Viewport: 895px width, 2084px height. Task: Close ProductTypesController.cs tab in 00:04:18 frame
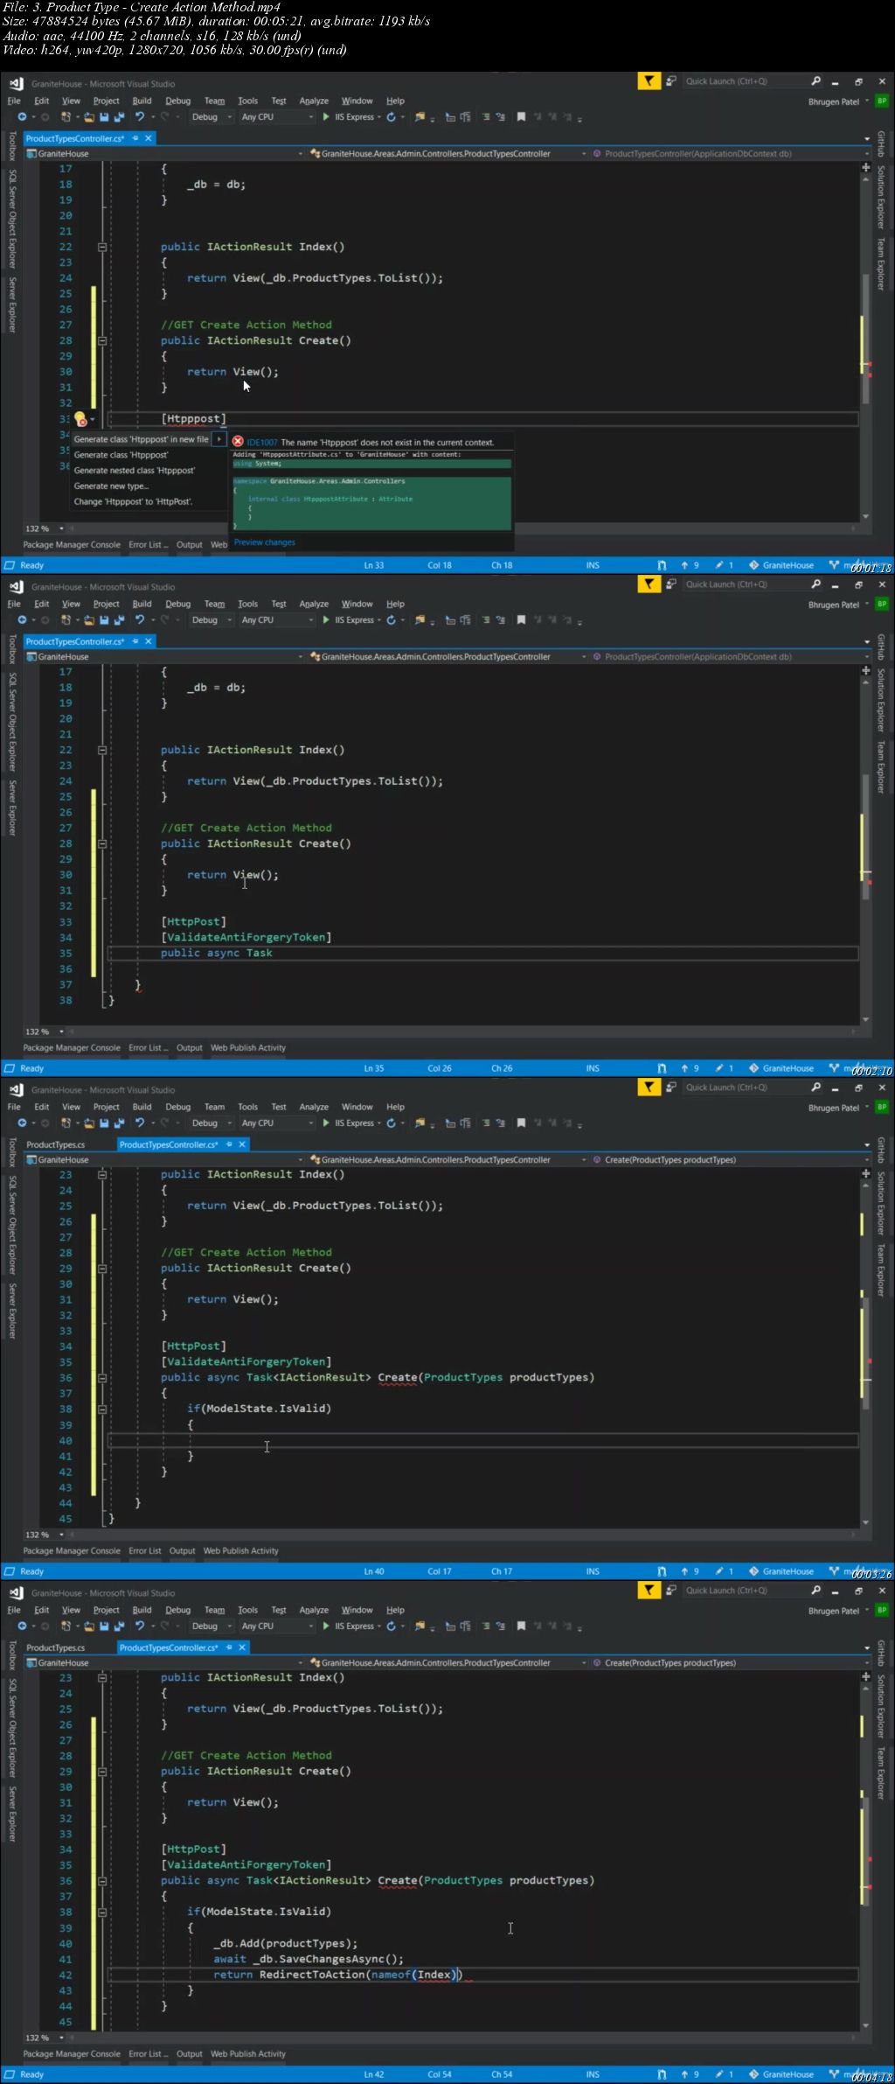(242, 1647)
